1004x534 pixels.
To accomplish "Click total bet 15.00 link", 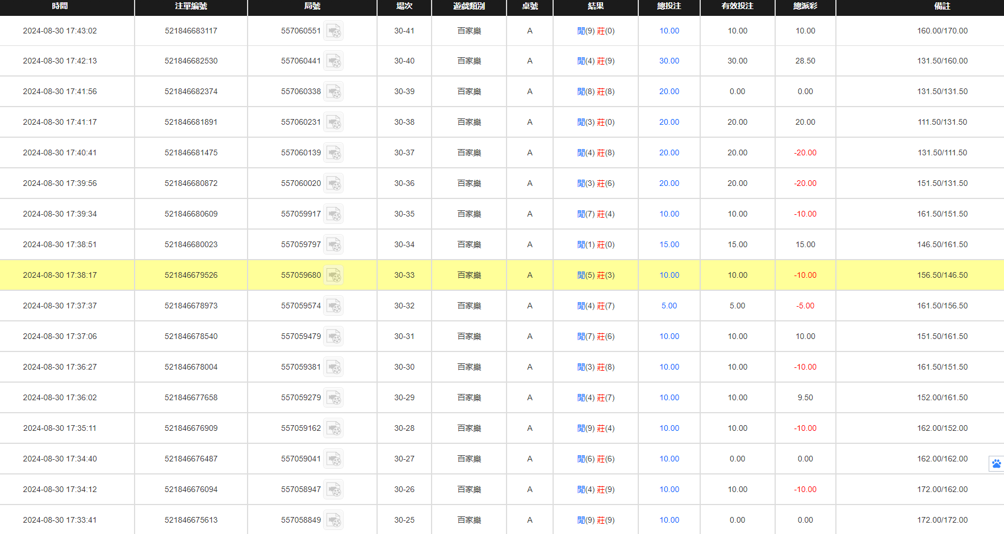I will point(669,245).
